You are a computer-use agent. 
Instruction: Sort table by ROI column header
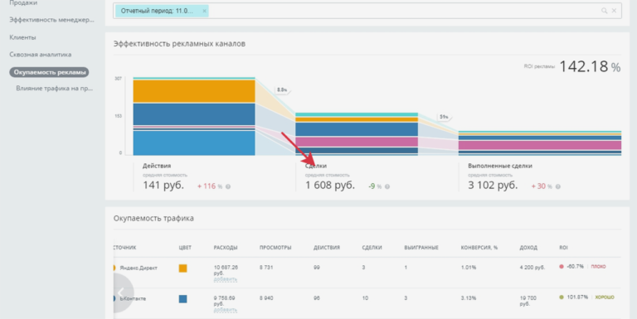pos(563,248)
